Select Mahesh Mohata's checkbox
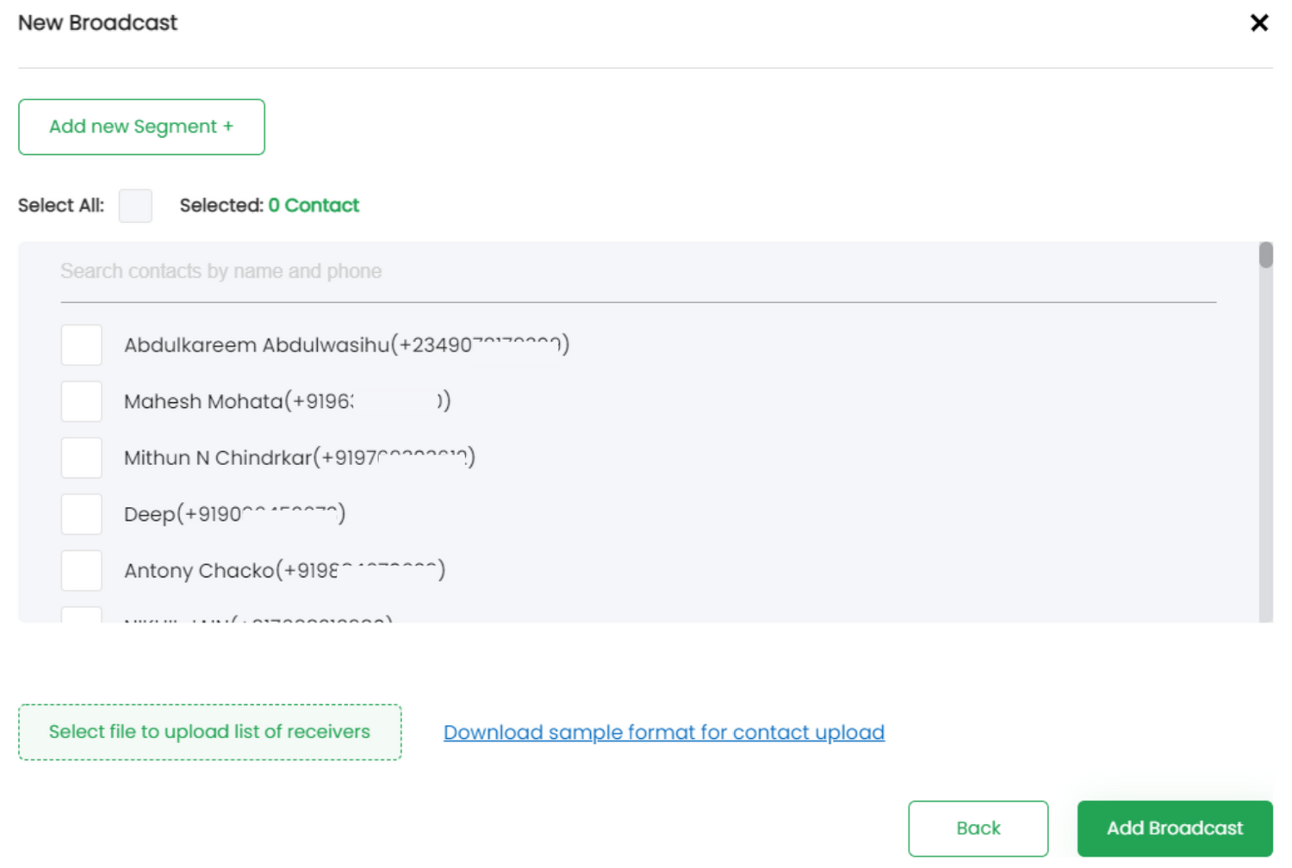Screen dimensions: 1292x868 [82, 401]
